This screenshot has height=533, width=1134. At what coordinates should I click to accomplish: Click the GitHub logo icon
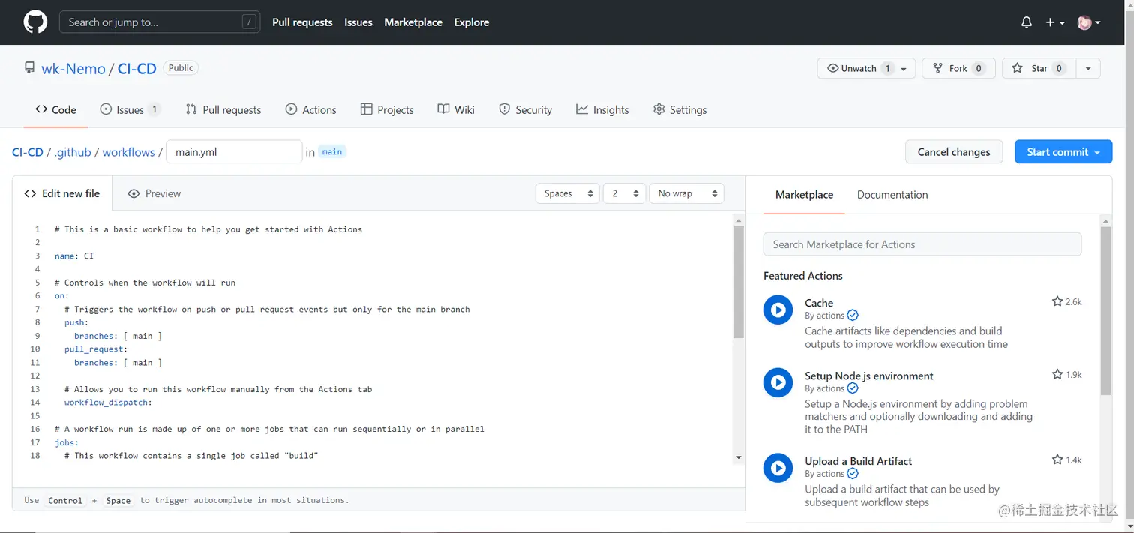pyautogui.click(x=35, y=22)
